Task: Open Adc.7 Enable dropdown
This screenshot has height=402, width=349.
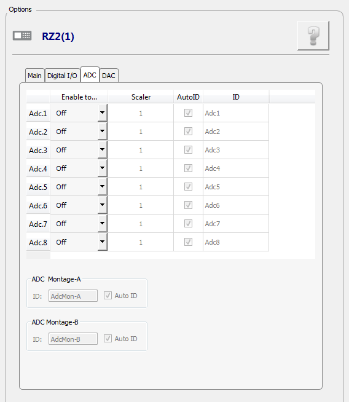Action: pyautogui.click(x=102, y=223)
